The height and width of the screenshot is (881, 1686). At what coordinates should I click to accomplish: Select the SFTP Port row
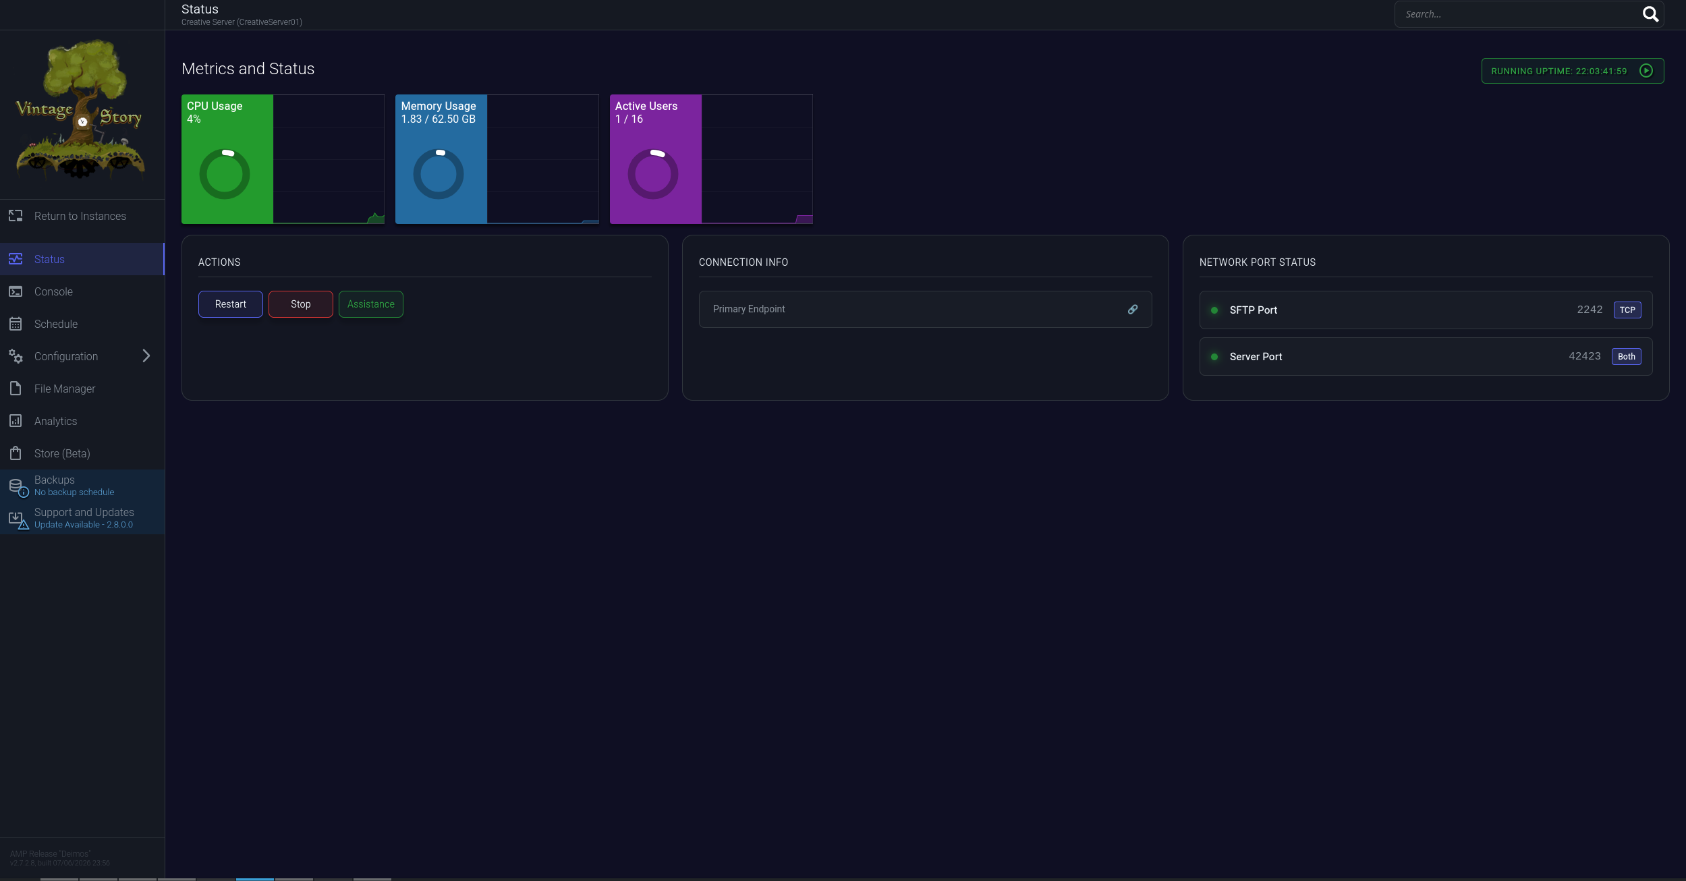pyautogui.click(x=1426, y=310)
